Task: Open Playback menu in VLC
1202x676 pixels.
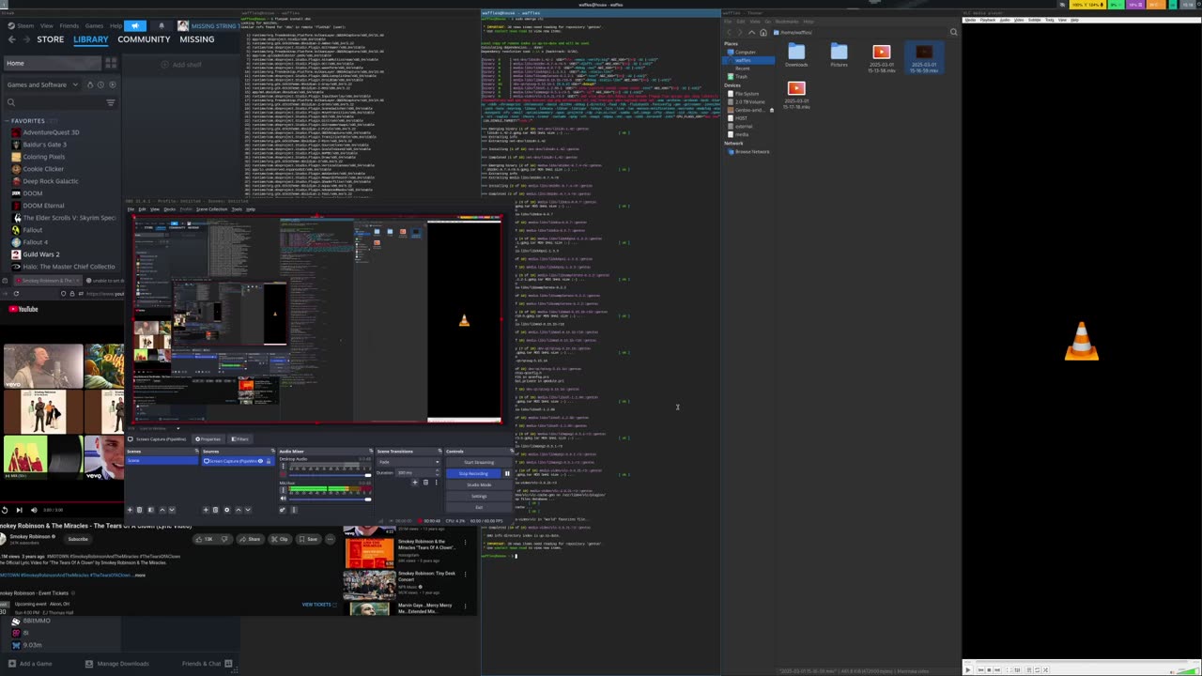Action: coord(987,20)
